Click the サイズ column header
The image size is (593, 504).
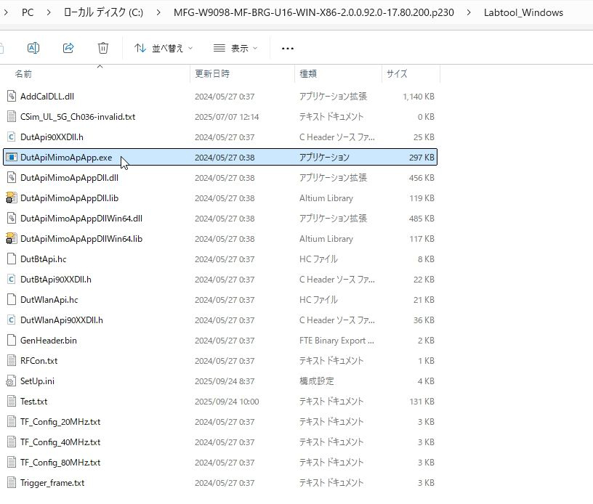[x=397, y=74]
